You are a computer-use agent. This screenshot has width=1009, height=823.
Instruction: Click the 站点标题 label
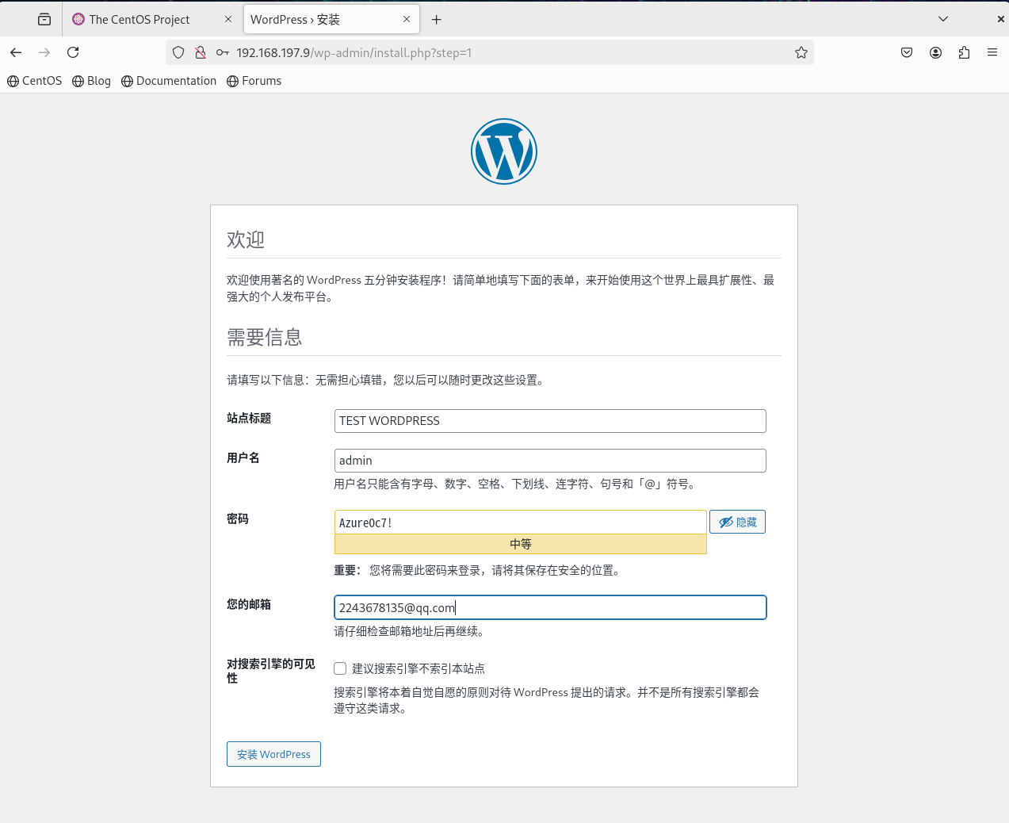point(249,418)
